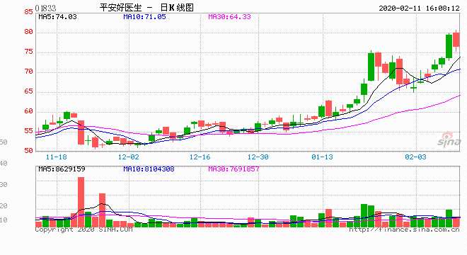Click the 12-30 date axis marker
The image size is (467, 255).
click(x=258, y=157)
